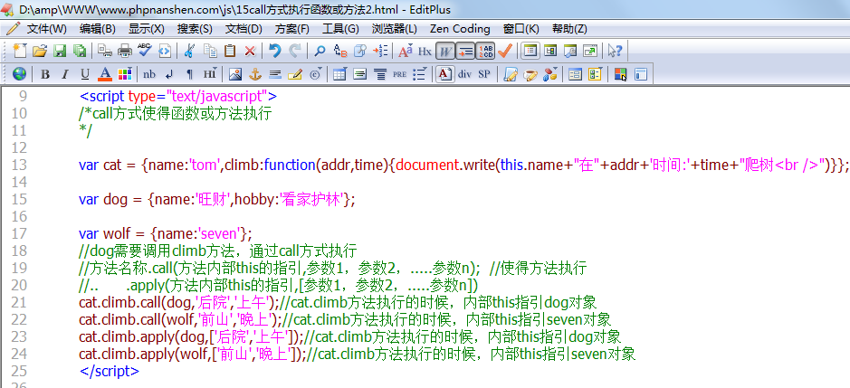
Task: Click the Cut scissors icon
Action: (190, 51)
